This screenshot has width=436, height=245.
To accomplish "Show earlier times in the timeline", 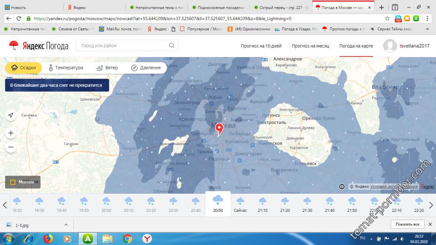I will coord(5,205).
